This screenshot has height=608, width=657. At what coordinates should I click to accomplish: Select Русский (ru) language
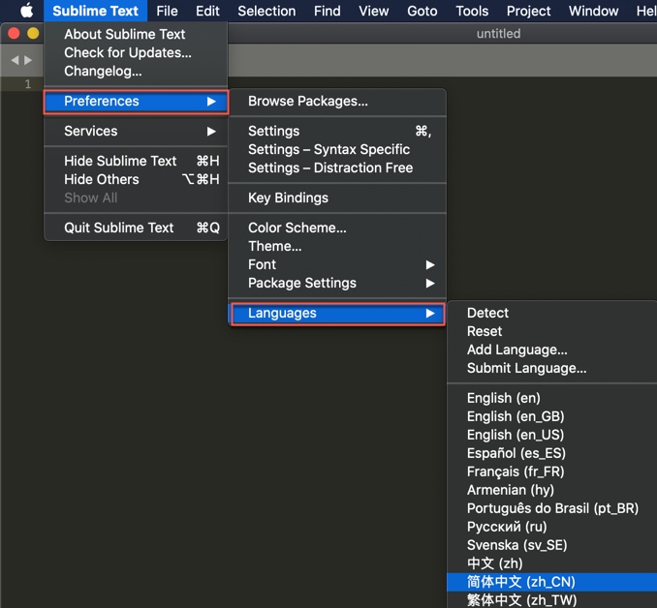click(551, 527)
